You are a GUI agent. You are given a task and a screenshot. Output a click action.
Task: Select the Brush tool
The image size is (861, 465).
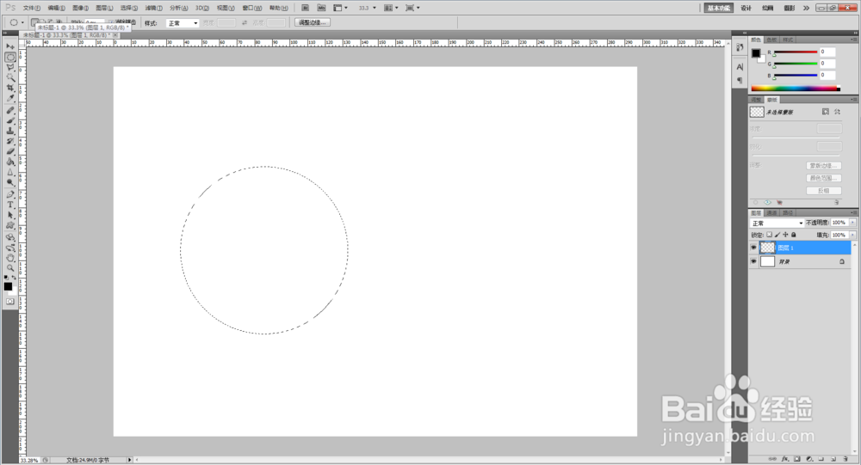click(9, 120)
